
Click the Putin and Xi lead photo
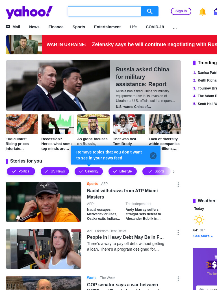pos(58,86)
